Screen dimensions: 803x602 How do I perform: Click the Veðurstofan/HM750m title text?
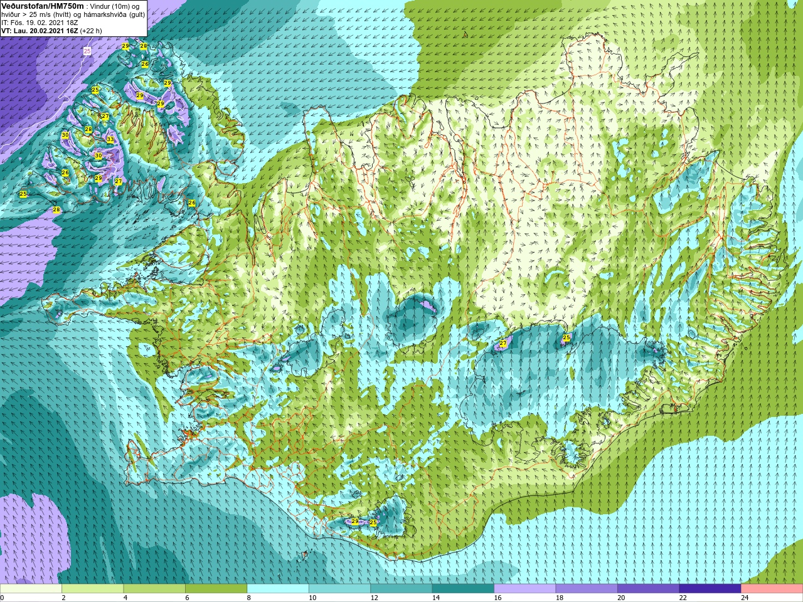[x=43, y=6]
